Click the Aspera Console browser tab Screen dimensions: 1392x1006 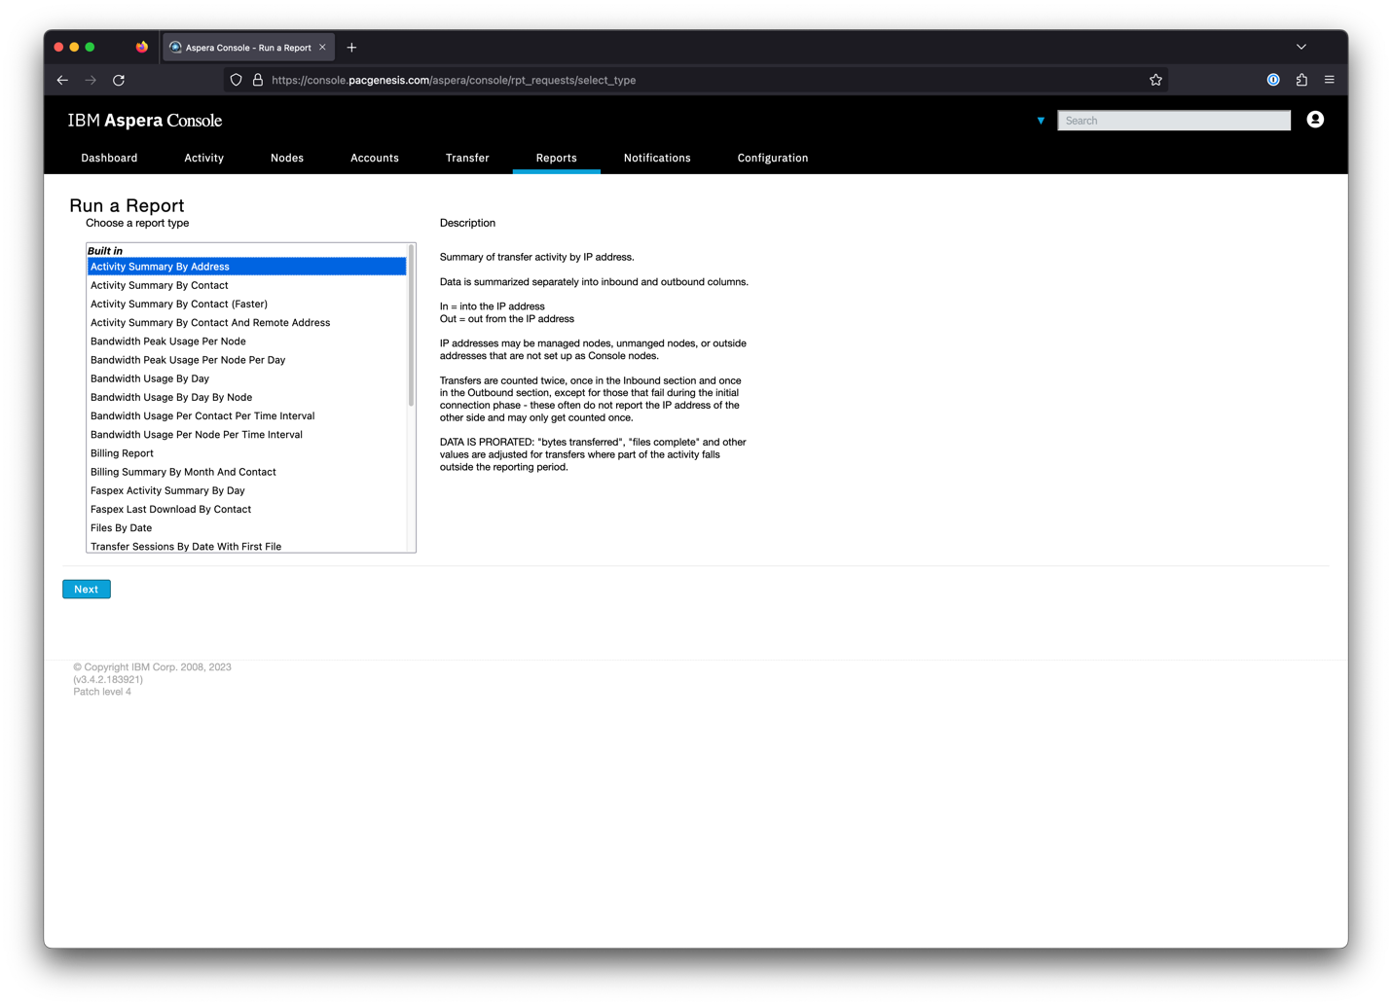point(248,47)
